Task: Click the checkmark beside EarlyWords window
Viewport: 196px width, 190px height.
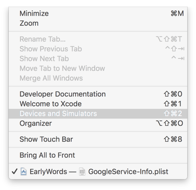Action: (x=14, y=171)
